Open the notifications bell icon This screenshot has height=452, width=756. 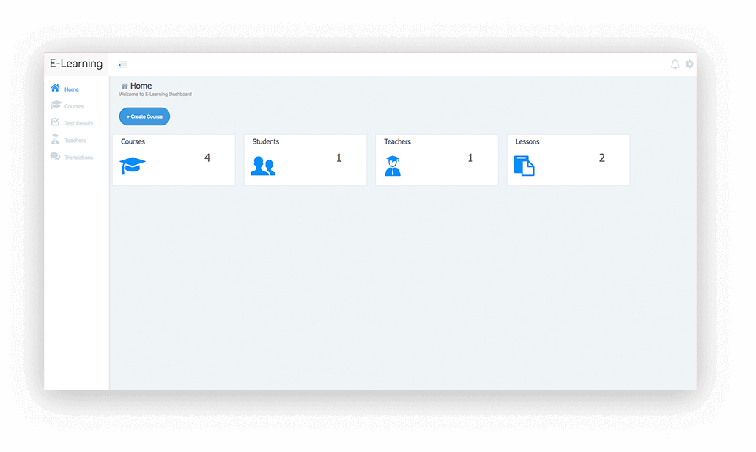click(x=675, y=64)
